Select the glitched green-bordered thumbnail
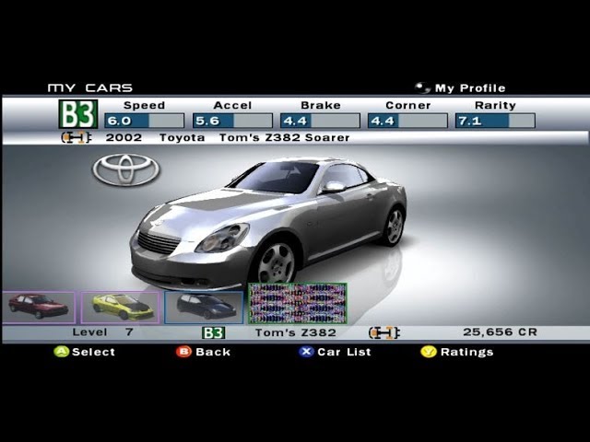The image size is (590, 442). (x=297, y=303)
